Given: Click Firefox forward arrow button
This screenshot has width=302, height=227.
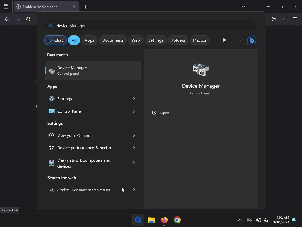Looking at the screenshot, I should (17, 19).
